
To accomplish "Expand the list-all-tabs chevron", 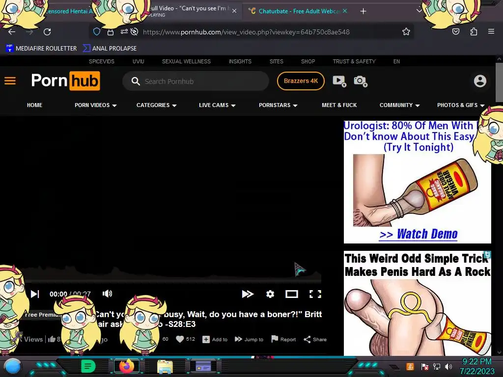I will click(419, 11).
